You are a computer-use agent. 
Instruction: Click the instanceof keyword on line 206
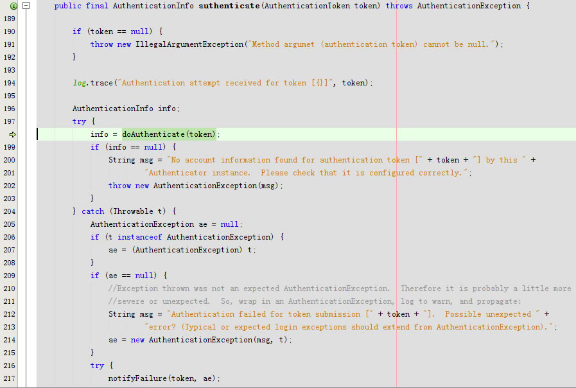(139, 237)
